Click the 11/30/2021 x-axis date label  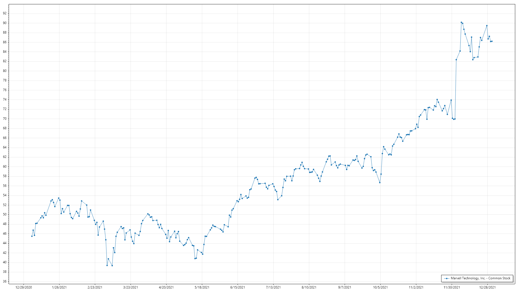click(x=452, y=287)
